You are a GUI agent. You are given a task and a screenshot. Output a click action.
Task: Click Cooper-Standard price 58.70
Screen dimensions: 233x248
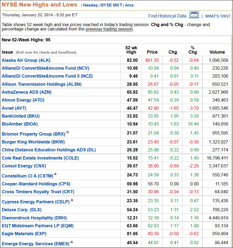tap(153, 184)
